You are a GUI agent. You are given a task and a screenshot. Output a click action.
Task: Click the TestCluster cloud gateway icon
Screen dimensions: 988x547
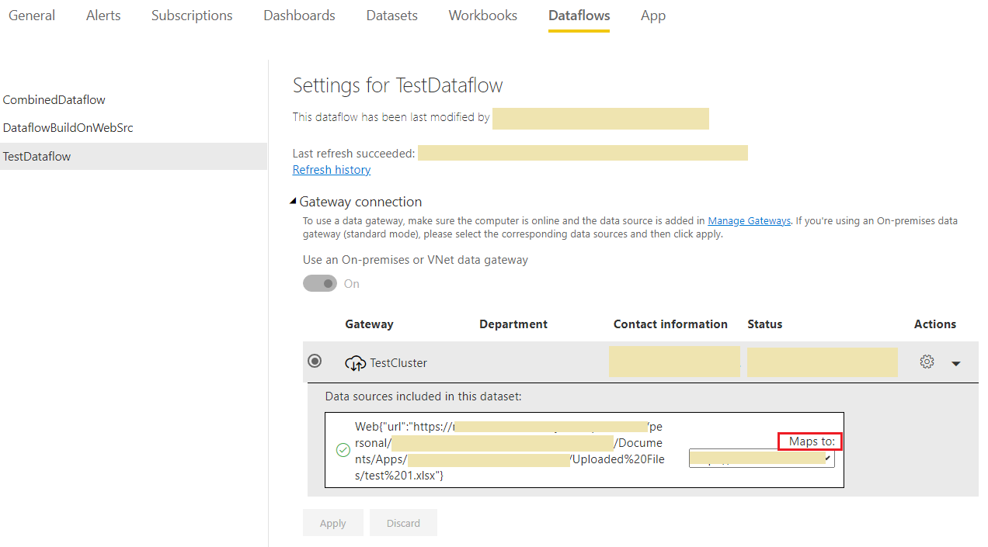click(356, 363)
